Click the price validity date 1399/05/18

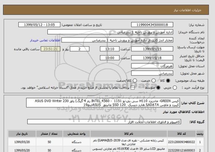152,58
